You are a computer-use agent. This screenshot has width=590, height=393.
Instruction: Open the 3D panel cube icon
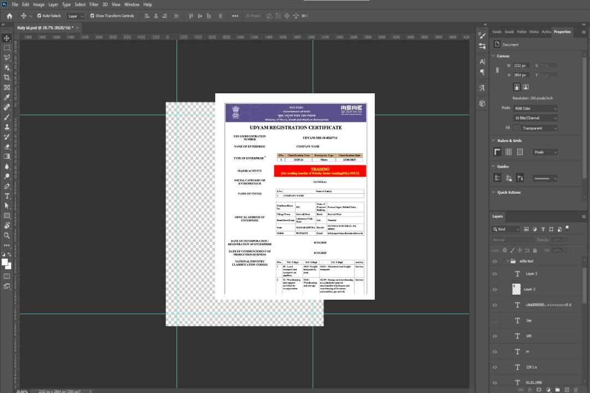482,103
